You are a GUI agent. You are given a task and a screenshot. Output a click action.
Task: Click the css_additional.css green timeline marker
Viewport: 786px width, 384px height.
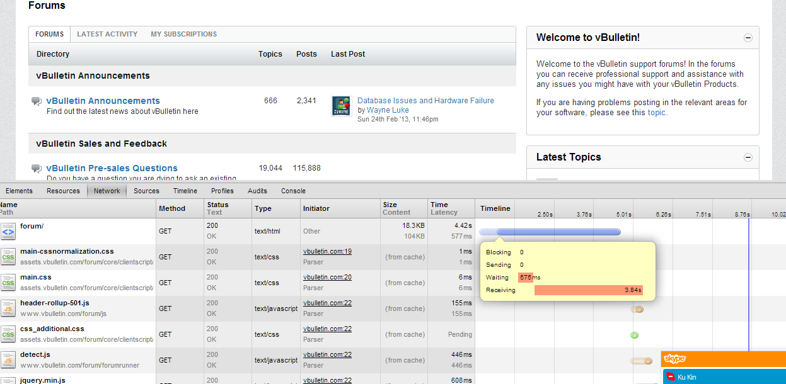(x=635, y=335)
